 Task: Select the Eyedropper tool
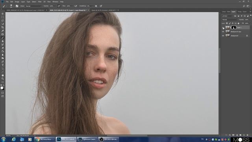tap(3, 31)
